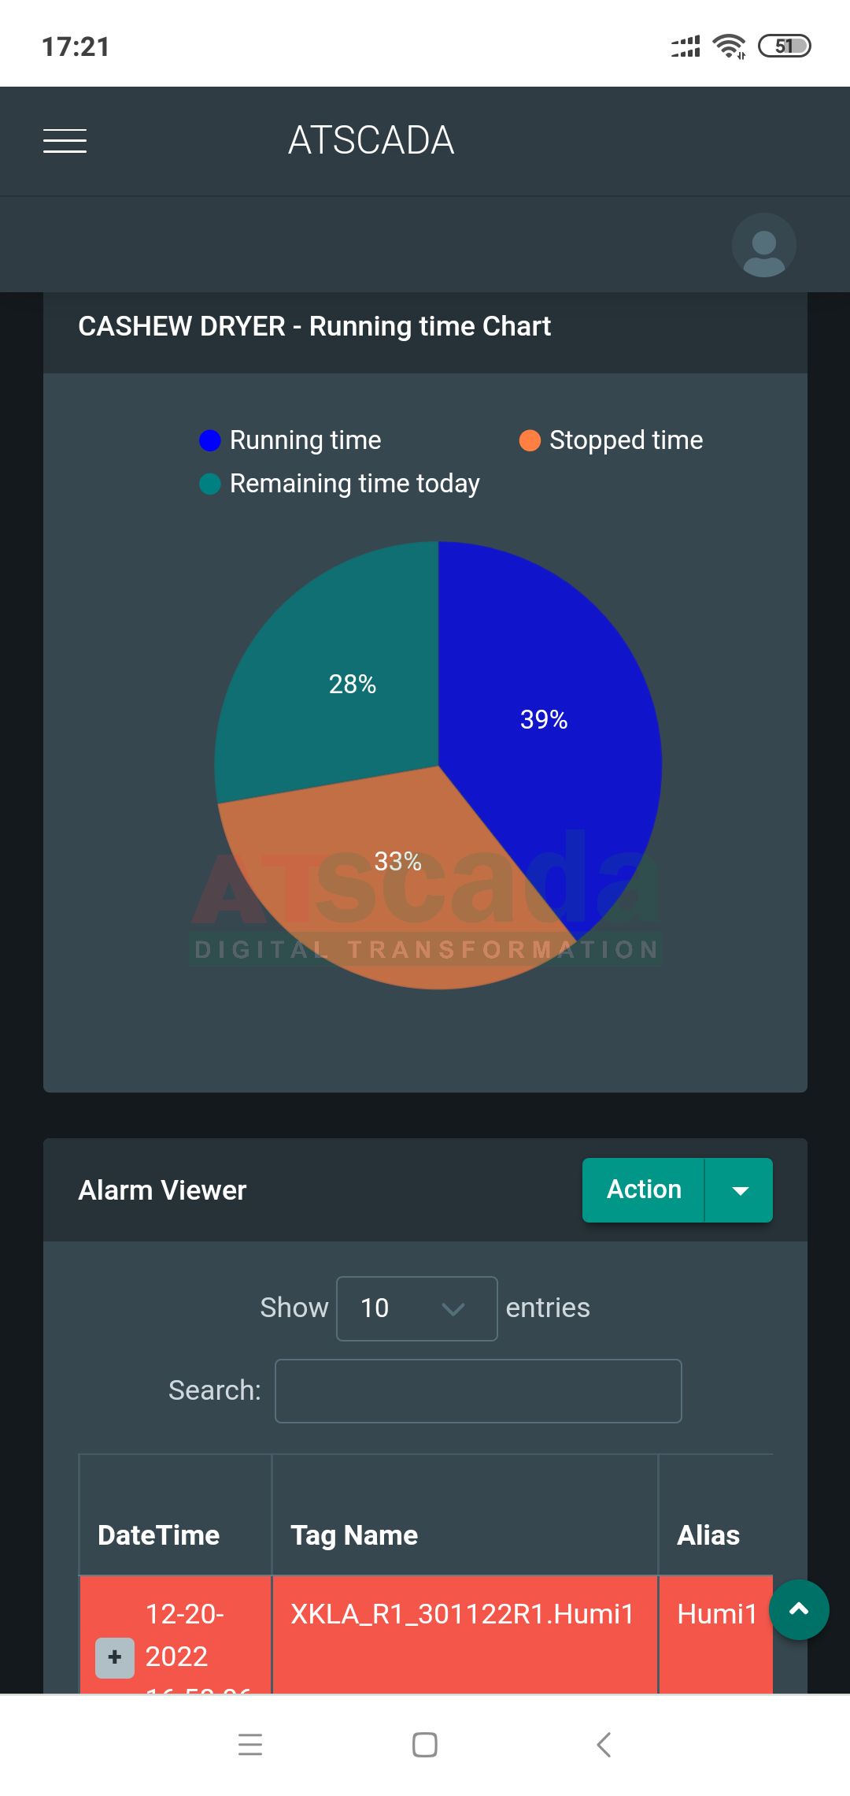
Task: Tap the user profile avatar icon
Action: pyautogui.click(x=763, y=246)
